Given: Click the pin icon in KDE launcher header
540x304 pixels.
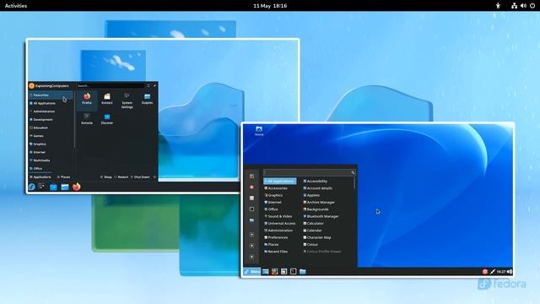Looking at the screenshot, I should (154, 86).
